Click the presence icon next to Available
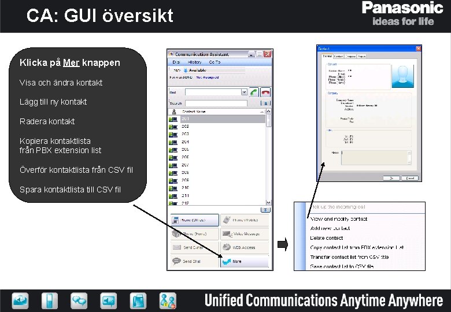Screen dimensions: 451x312 click(x=186, y=70)
